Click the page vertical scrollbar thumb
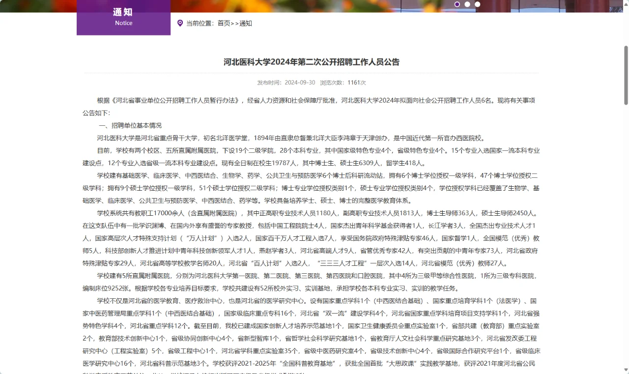This screenshot has height=374, width=629. tap(626, 75)
